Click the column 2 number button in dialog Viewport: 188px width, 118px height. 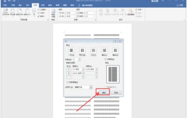pyautogui.click(x=69, y=73)
